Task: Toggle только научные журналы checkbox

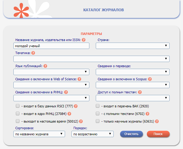Action: 98,121
